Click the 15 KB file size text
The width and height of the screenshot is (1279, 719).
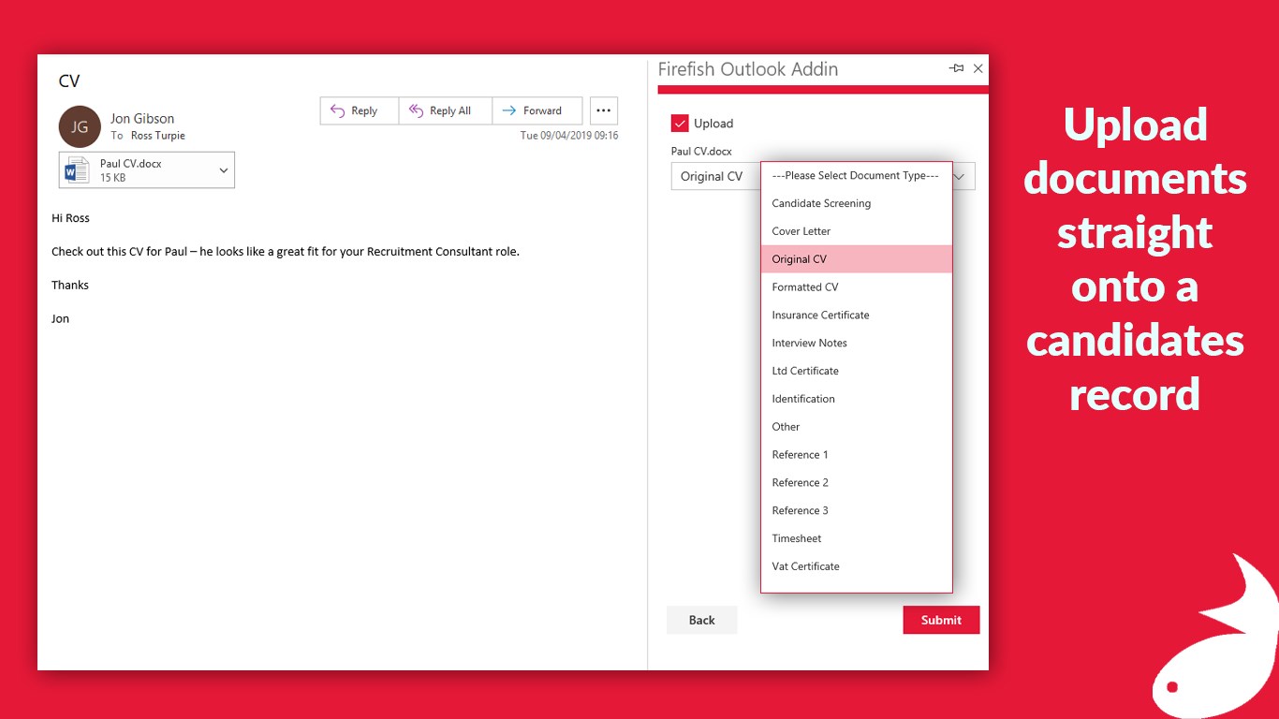tap(112, 178)
